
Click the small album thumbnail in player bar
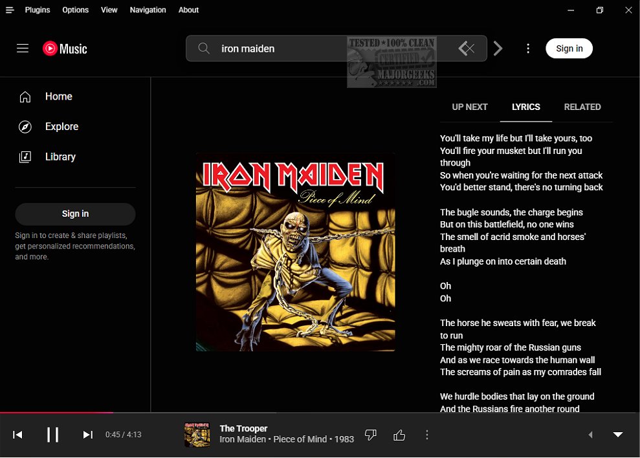coord(197,435)
